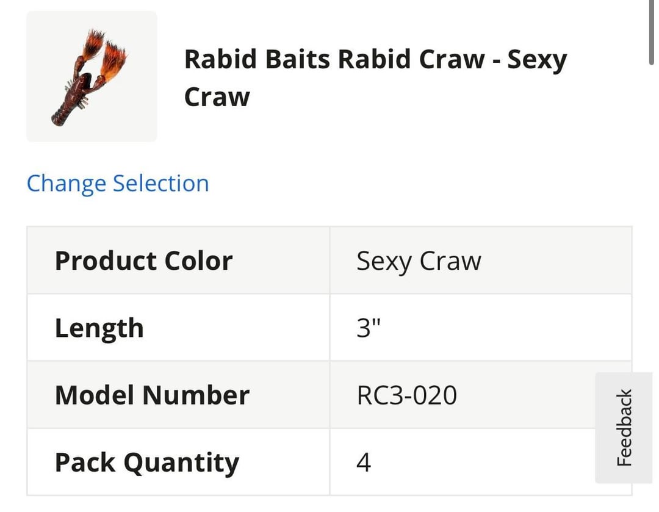Click the RC3-020 model number value
The height and width of the screenshot is (512, 659).
pyautogui.click(x=406, y=395)
